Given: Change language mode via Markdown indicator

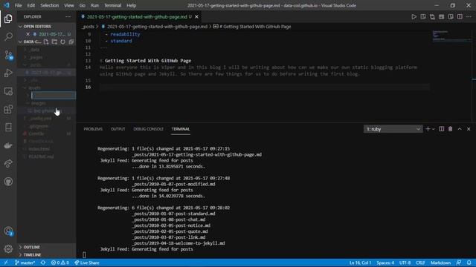Looking at the screenshot, I should [x=440, y=263].
